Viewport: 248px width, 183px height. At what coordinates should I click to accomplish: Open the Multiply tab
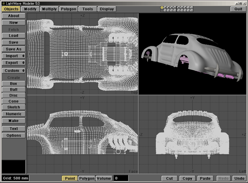pos(49,9)
